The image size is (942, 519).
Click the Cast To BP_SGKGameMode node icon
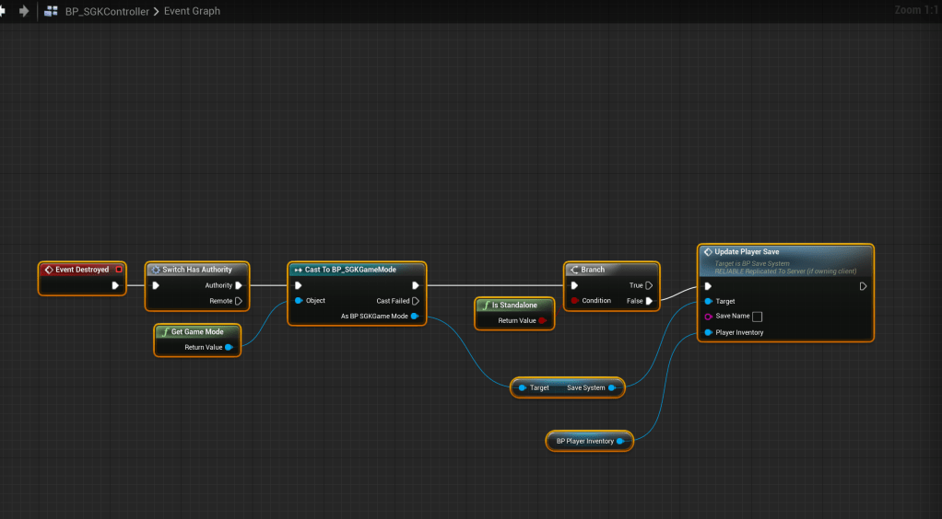[297, 270]
